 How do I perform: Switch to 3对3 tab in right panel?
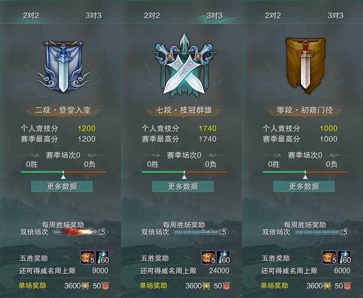tap(335, 16)
